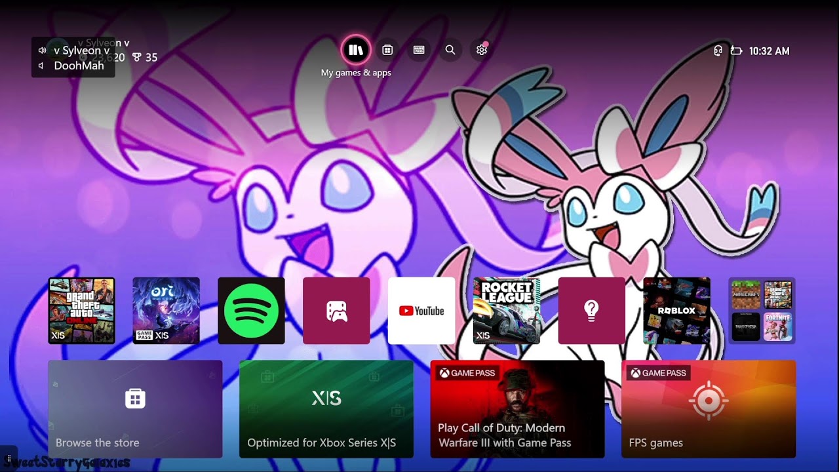Open the YouTube app tile
The width and height of the screenshot is (839, 472).
[x=421, y=311]
